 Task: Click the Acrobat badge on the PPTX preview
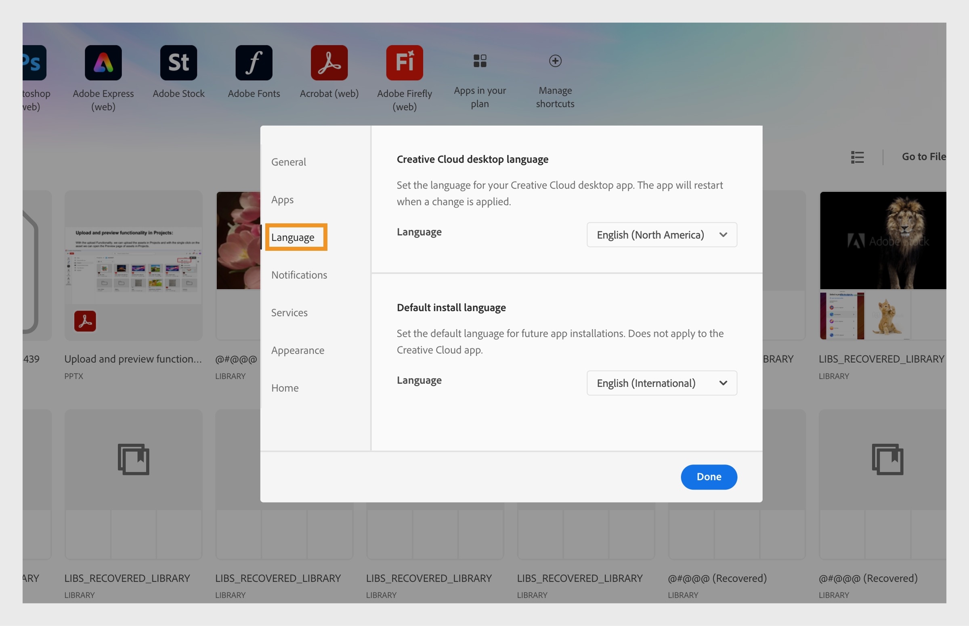click(85, 321)
